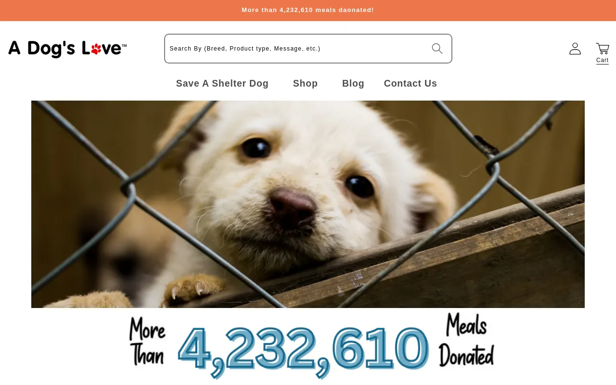Open the shopping cart icon
Viewport: 616px width, 385px height.
tap(603, 49)
